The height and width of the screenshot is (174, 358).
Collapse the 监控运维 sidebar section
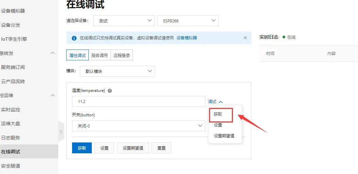click(53, 95)
